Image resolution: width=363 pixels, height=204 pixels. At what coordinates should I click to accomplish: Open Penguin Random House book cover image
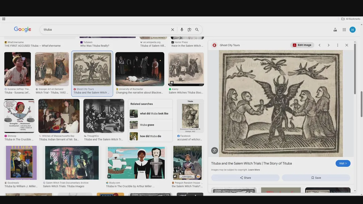[187, 163]
